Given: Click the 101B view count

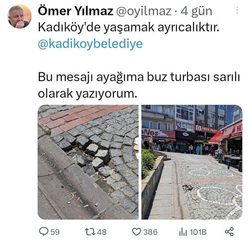Looking at the screenshot, I should [x=198, y=232].
